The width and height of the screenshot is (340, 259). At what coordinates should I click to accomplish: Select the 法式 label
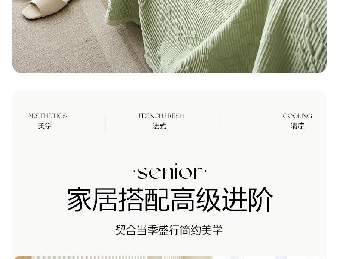tap(159, 126)
